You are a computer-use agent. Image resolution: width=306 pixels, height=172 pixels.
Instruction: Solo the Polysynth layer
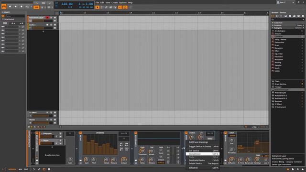(60, 134)
